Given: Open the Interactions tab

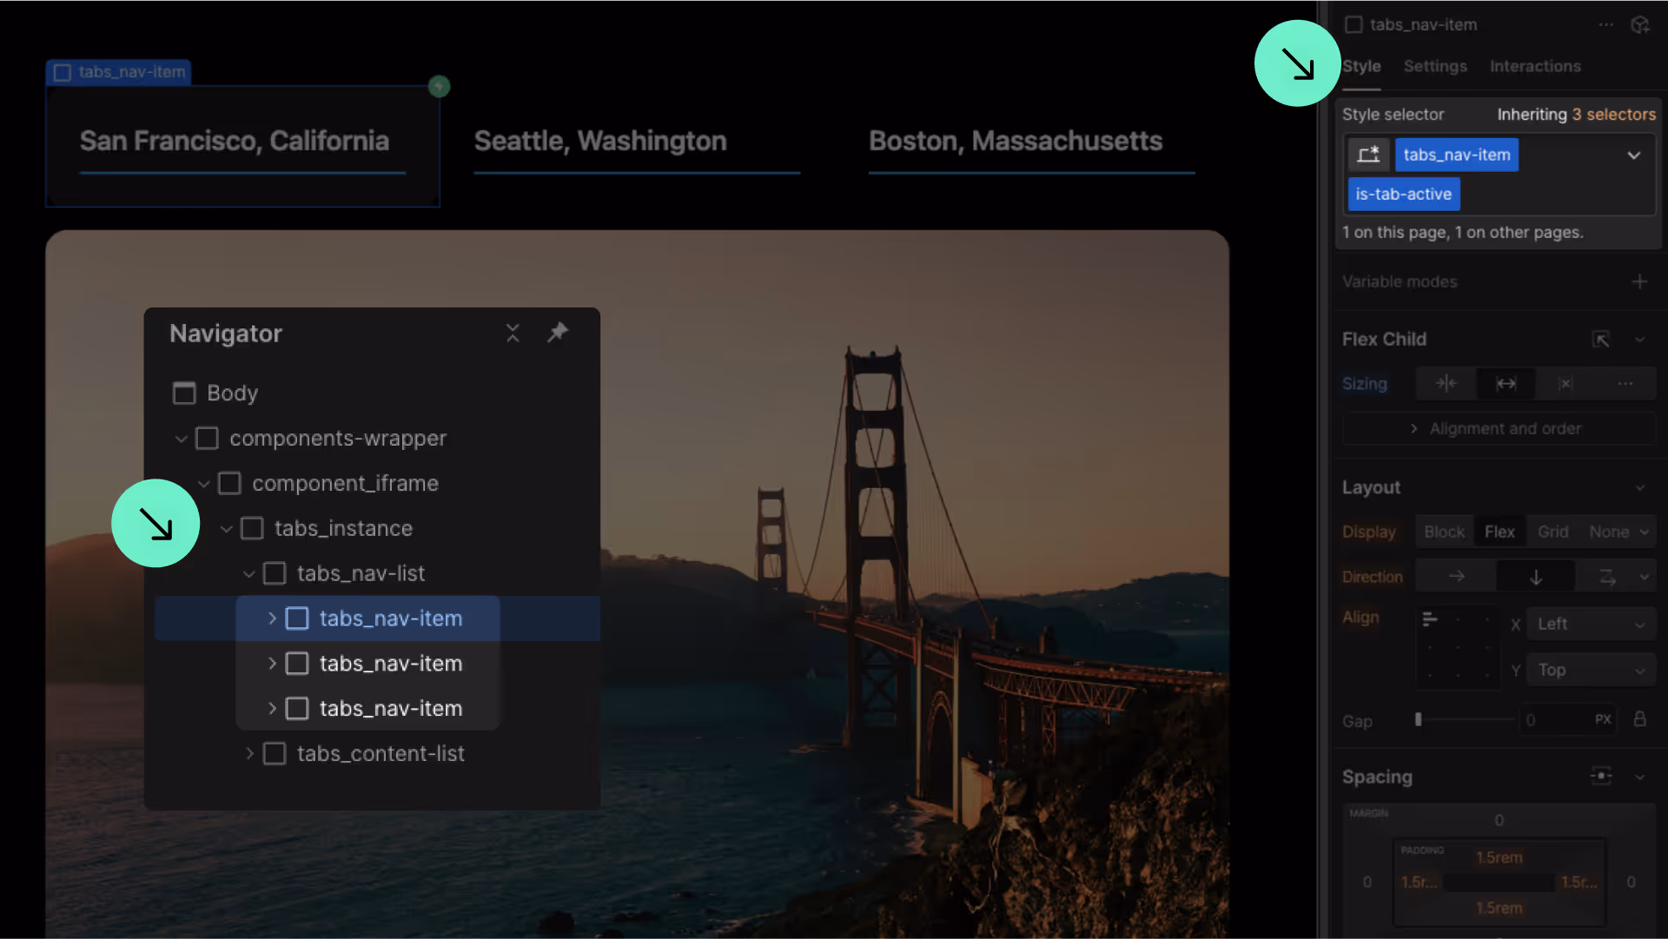Looking at the screenshot, I should 1534,66.
